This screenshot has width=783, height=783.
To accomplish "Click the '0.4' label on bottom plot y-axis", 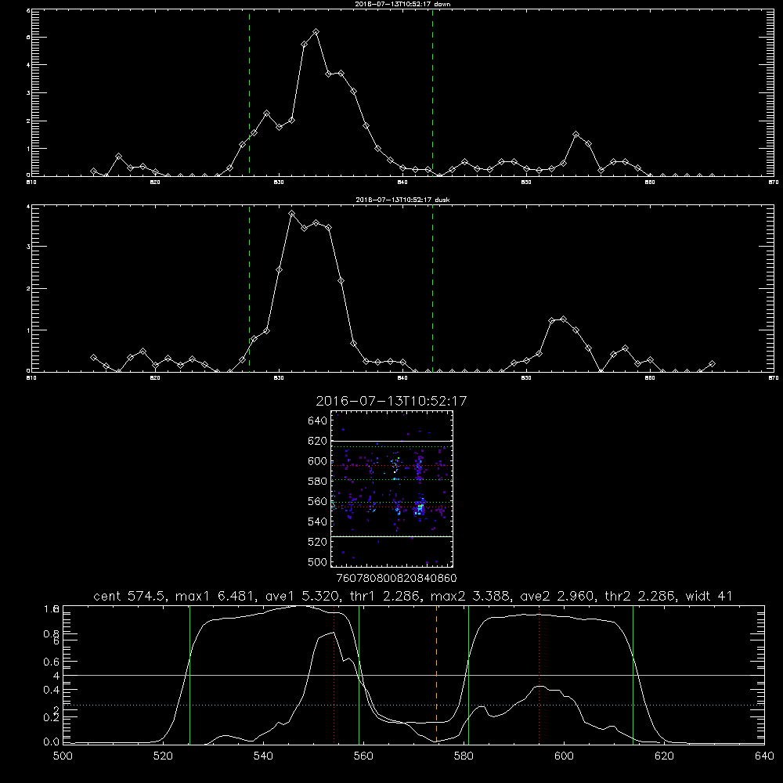I will coord(51,690).
